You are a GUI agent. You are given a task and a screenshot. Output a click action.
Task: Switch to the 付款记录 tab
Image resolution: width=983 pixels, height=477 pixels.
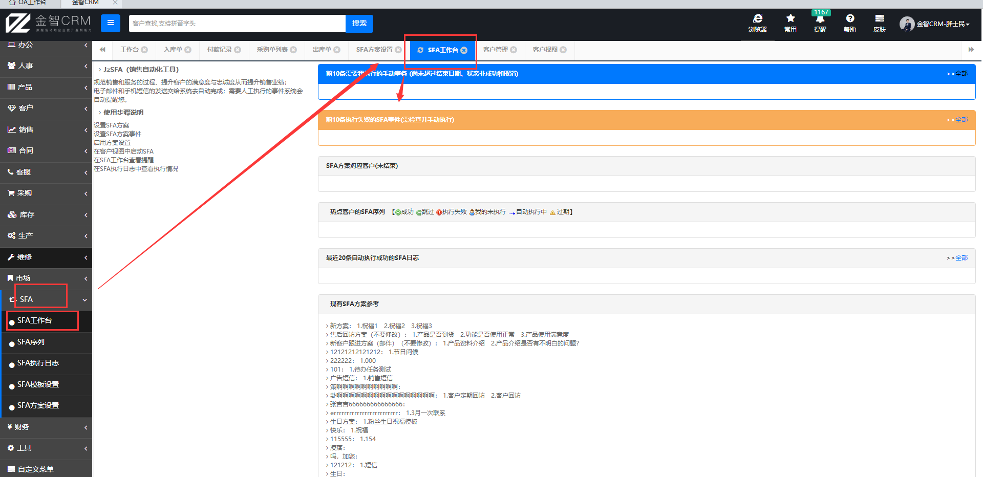(x=220, y=50)
